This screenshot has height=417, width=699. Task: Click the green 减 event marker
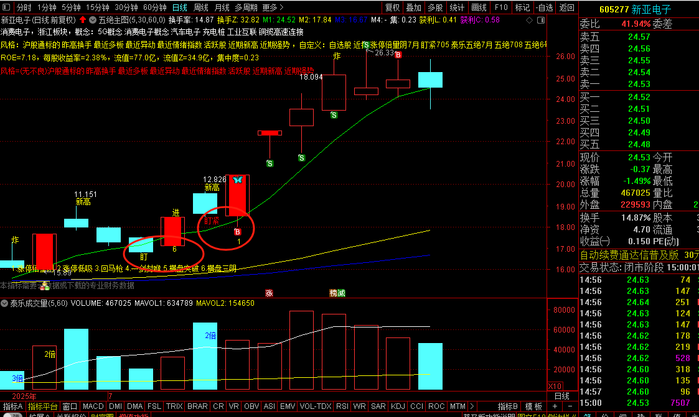click(x=341, y=293)
